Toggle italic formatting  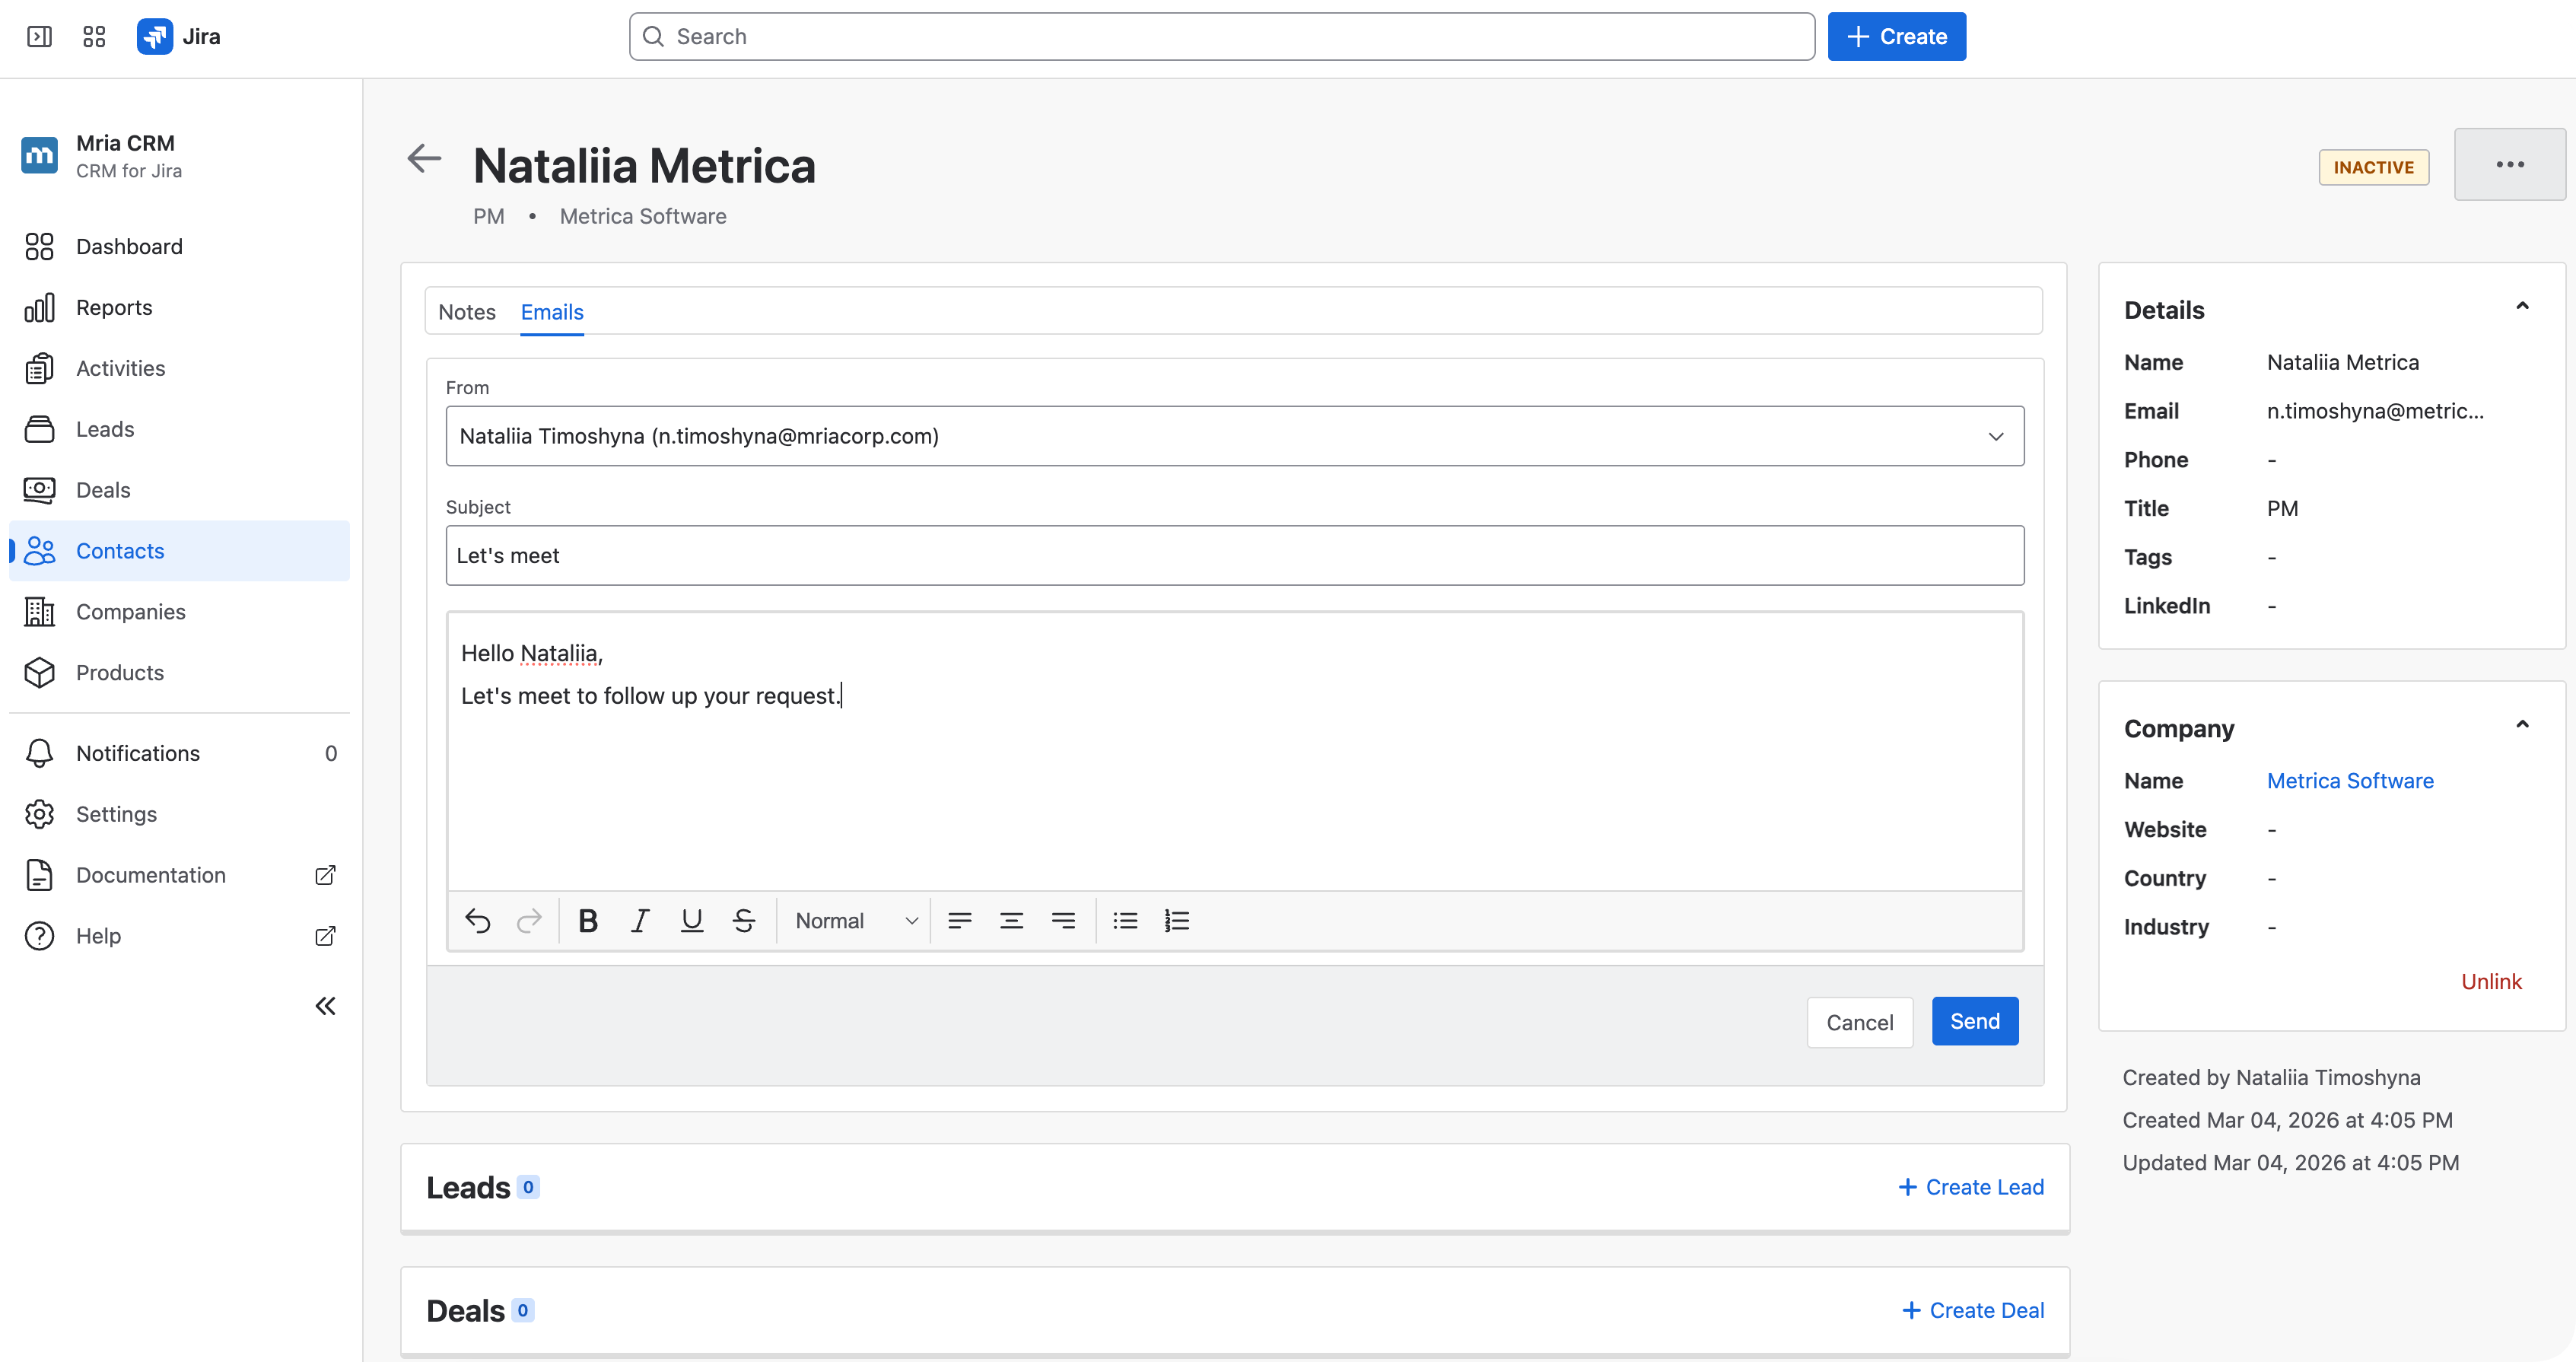coord(640,921)
